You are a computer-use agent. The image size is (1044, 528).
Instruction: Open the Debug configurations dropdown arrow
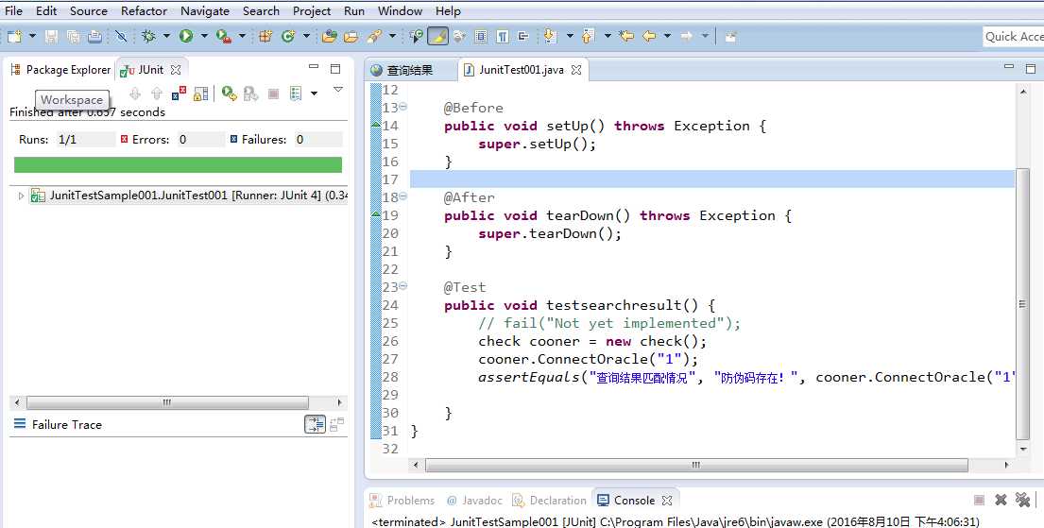[166, 37]
